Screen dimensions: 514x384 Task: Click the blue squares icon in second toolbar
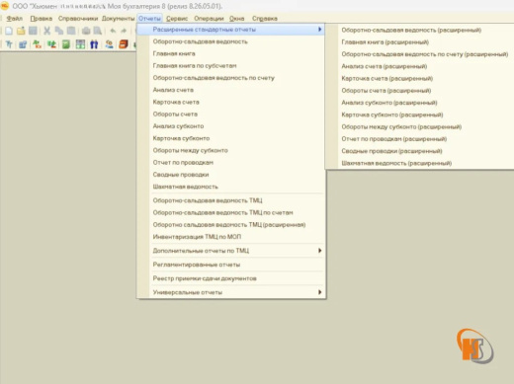(x=23, y=44)
